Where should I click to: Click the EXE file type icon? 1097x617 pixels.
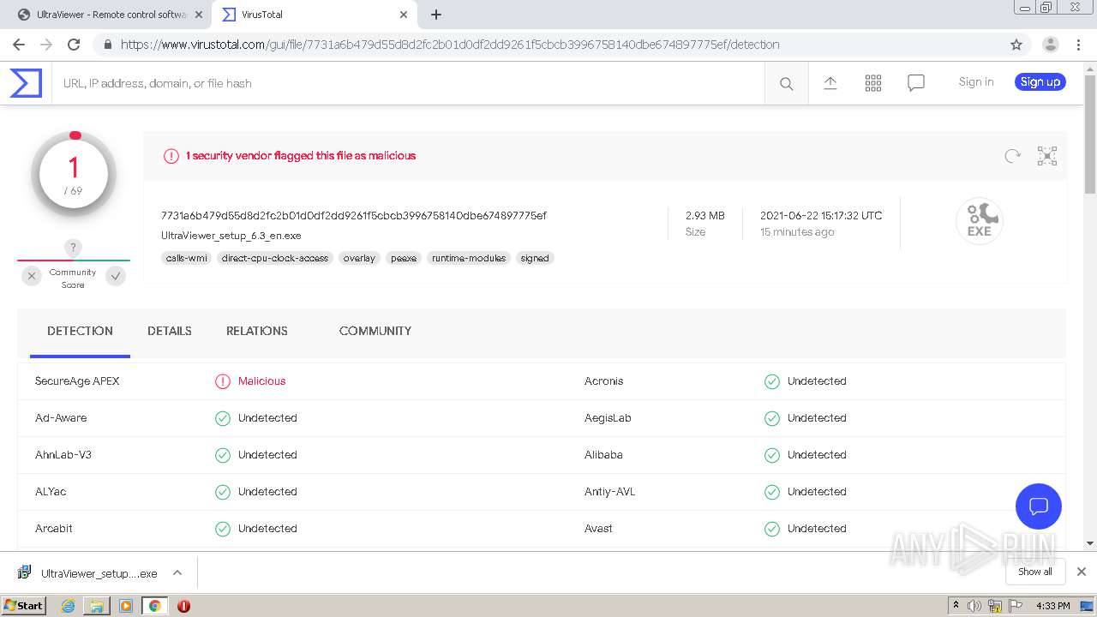[980, 221]
